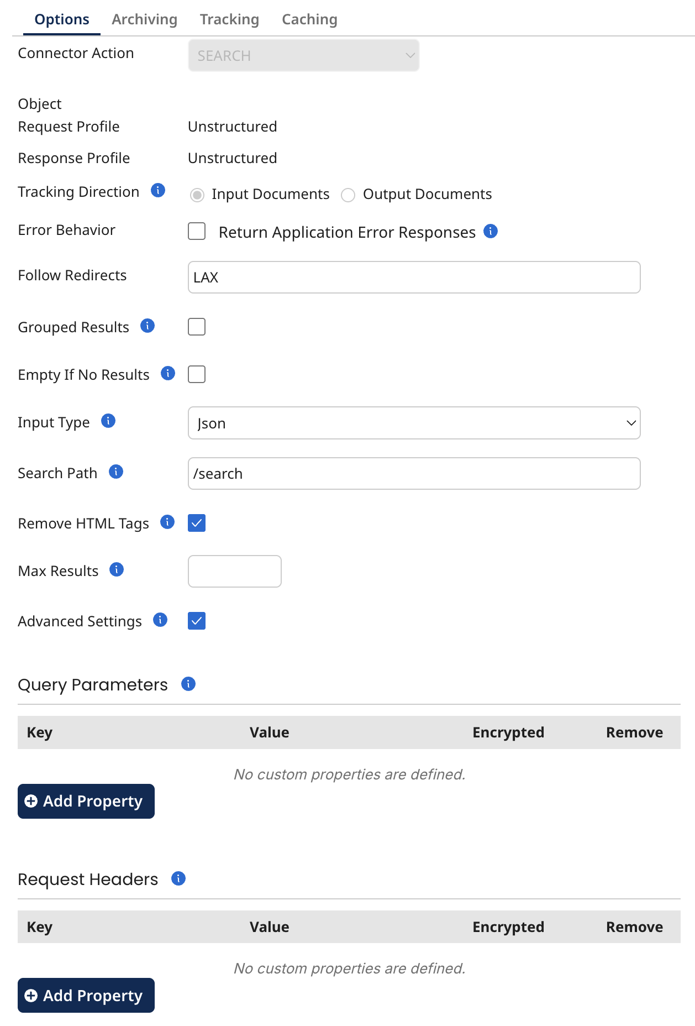Toggle the Advanced Settings checkbox

pos(197,621)
